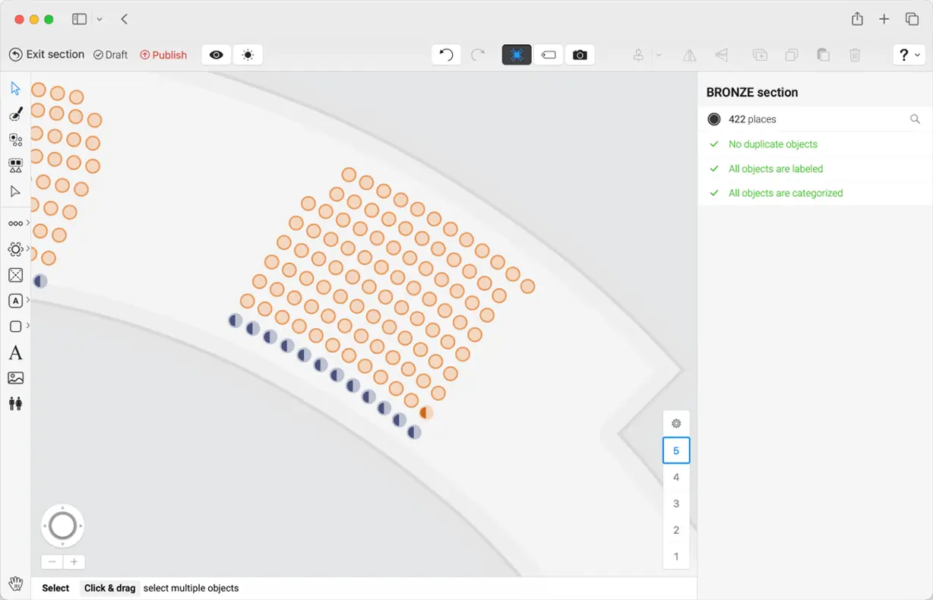Choose the text tool in left toolbar

[x=15, y=353]
